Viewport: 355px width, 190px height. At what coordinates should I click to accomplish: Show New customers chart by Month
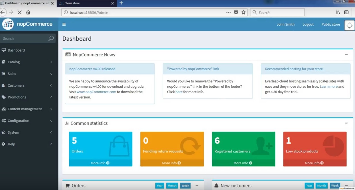pyautogui.click(x=321, y=185)
